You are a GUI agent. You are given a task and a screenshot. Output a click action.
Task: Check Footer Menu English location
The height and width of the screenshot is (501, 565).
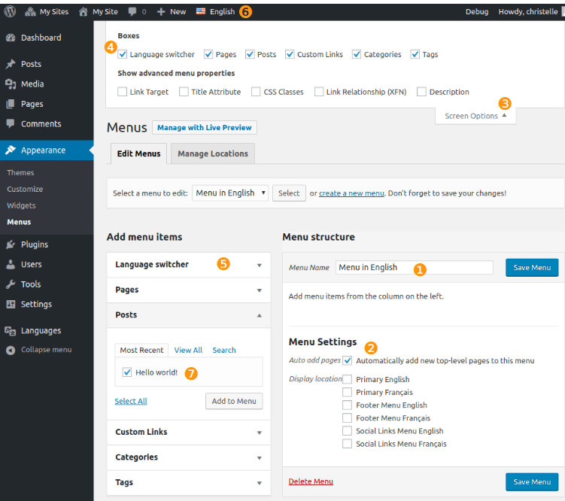348,405
